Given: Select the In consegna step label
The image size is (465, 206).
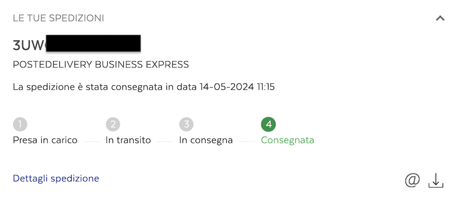Looking at the screenshot, I should 205,140.
